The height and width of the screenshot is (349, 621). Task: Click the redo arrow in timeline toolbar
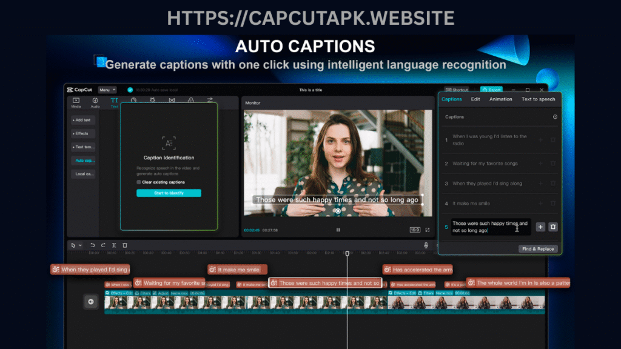(x=103, y=245)
